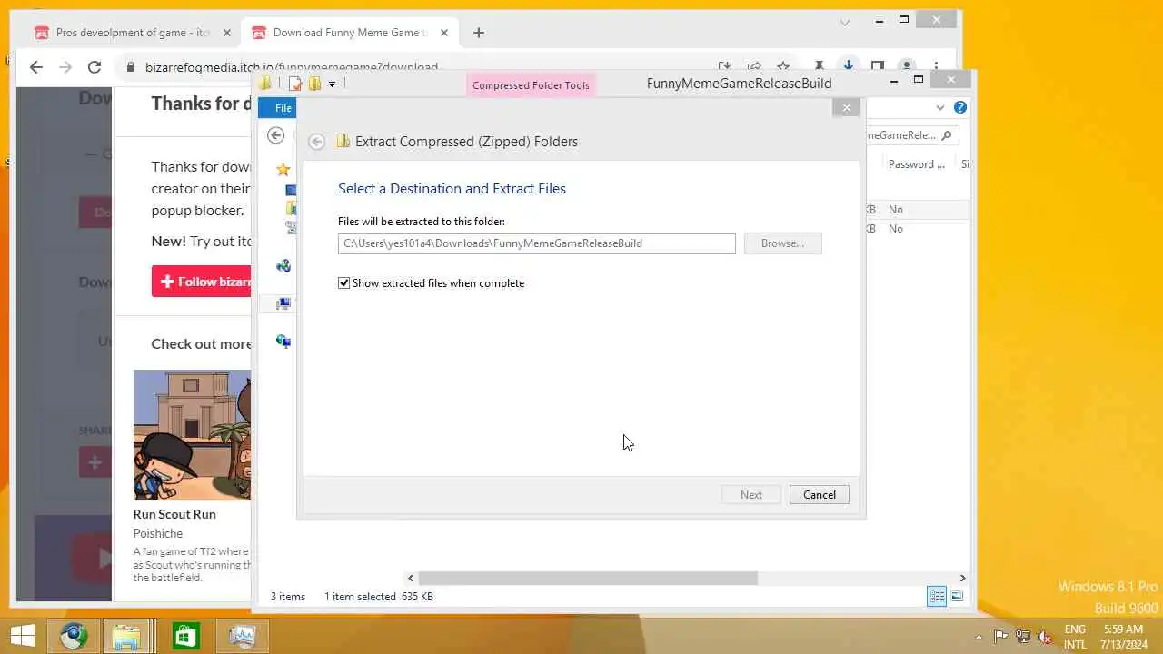
Task: Select Downloads folder icon in navigation pane
Action: click(291, 209)
